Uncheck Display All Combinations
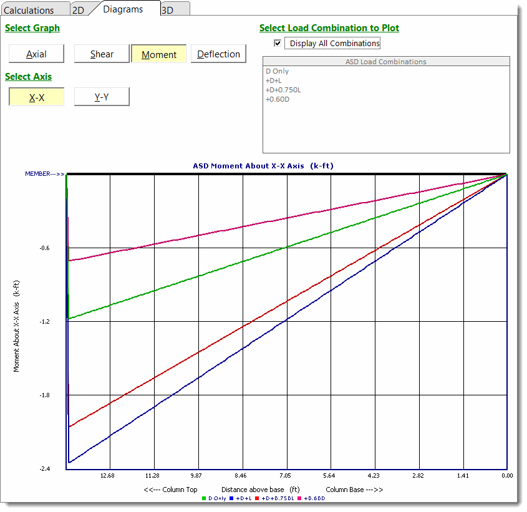Screen dimensions: 527x512 pyautogui.click(x=277, y=43)
